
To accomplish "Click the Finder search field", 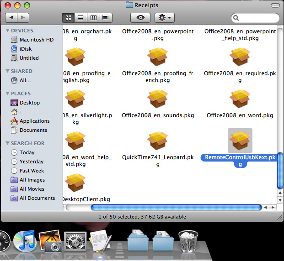I will (255, 18).
